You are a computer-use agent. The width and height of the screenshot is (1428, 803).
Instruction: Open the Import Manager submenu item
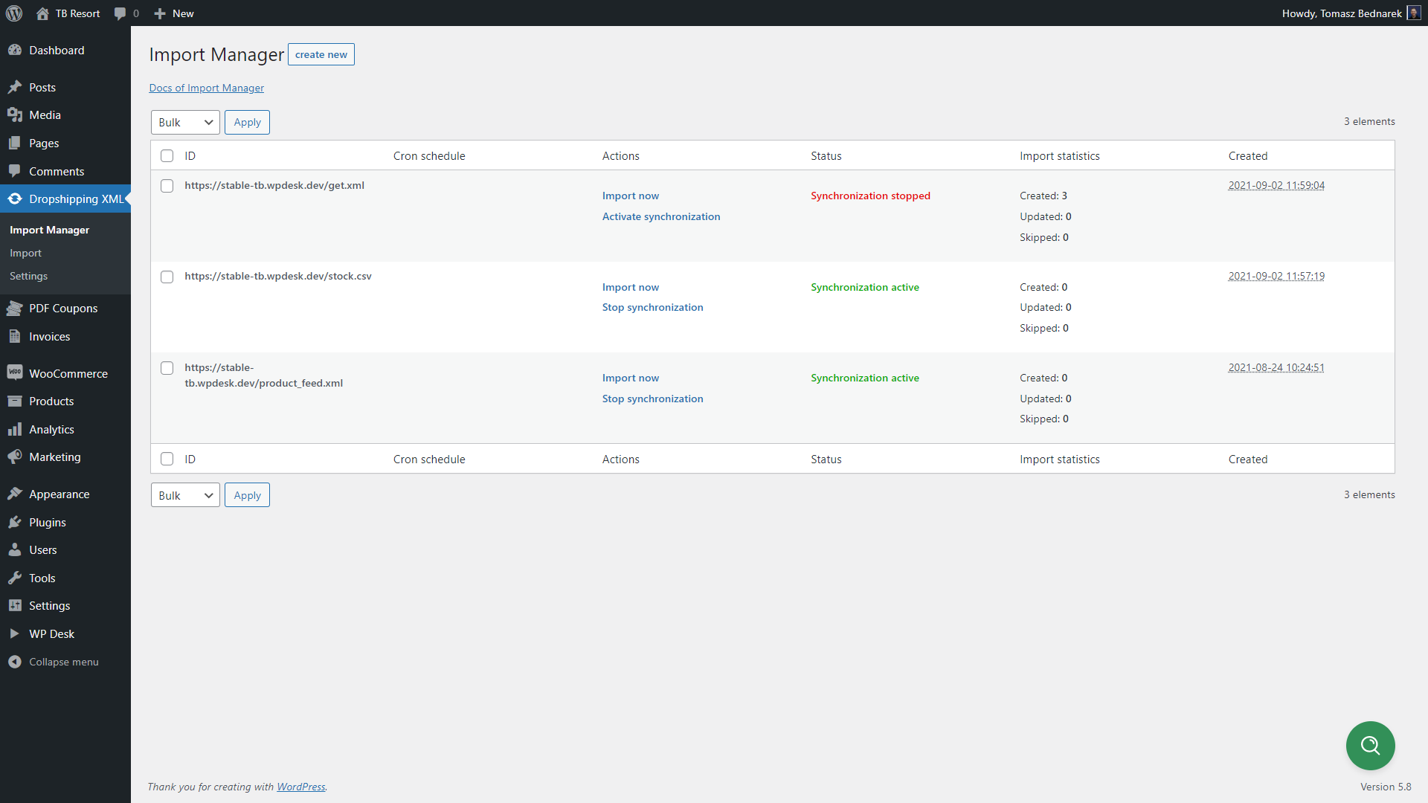coord(49,230)
